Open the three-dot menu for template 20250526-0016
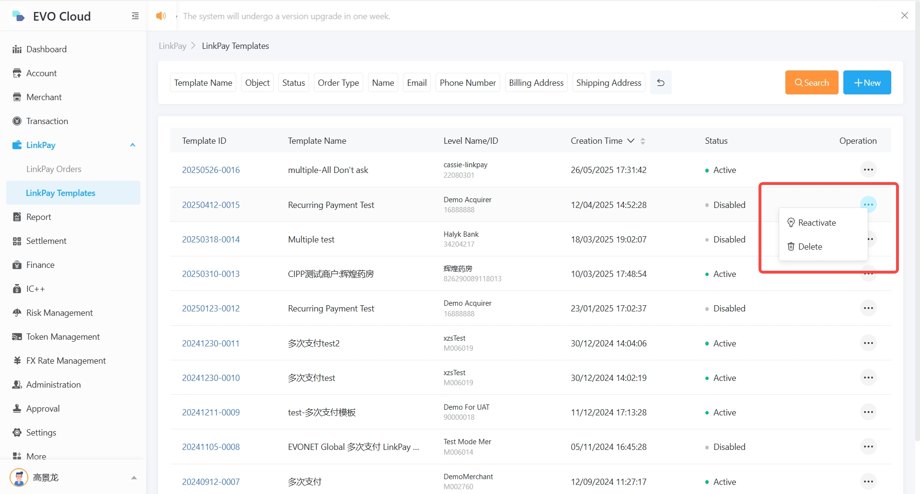This screenshot has width=920, height=494. 868,170
